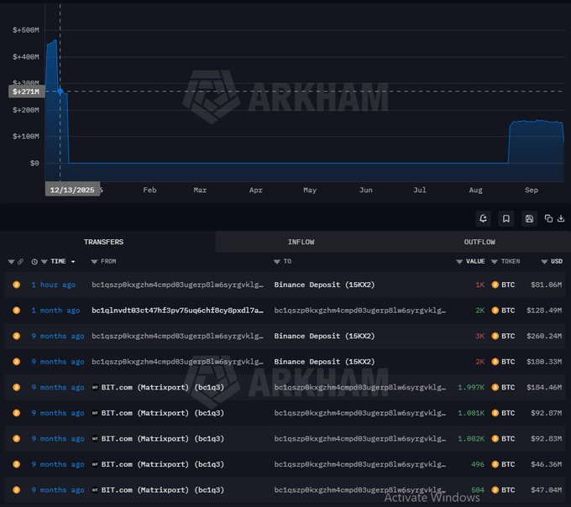Click BIT.com logo icon on $92.87M row
The width and height of the screenshot is (571, 507).
(x=95, y=413)
